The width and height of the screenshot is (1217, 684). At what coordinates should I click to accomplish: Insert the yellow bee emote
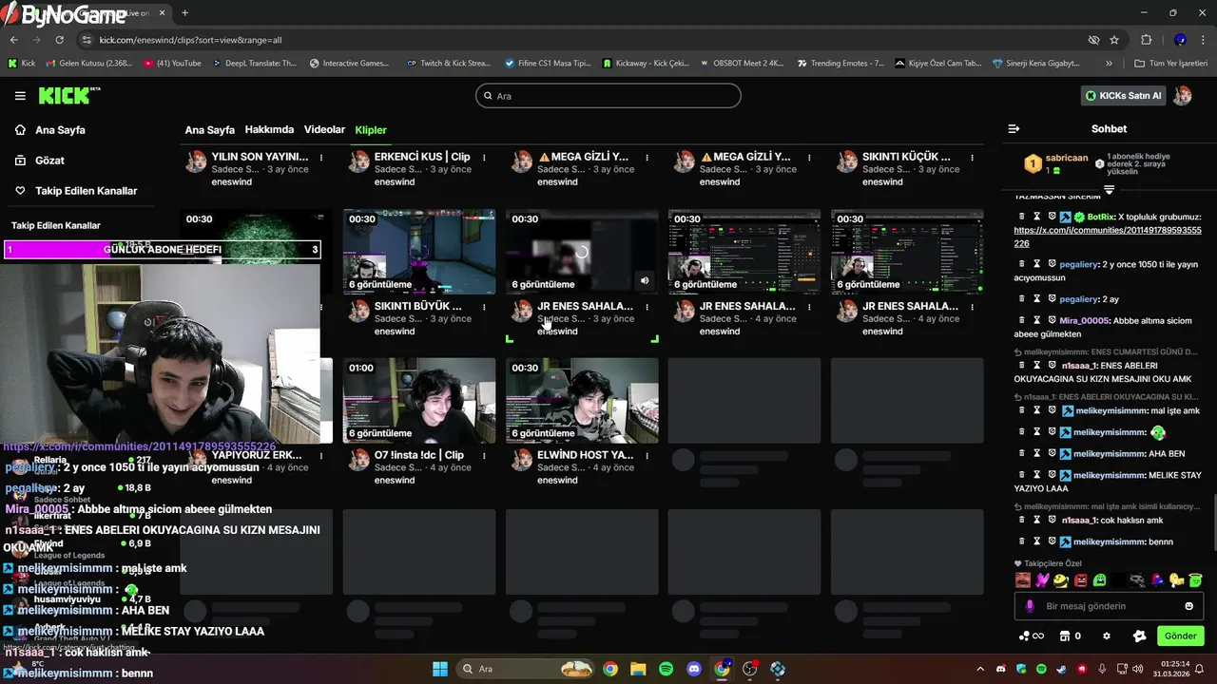tap(1061, 579)
